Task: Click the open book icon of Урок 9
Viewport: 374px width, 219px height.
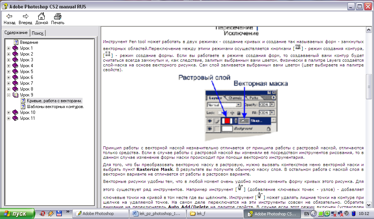Action: [x=15, y=95]
